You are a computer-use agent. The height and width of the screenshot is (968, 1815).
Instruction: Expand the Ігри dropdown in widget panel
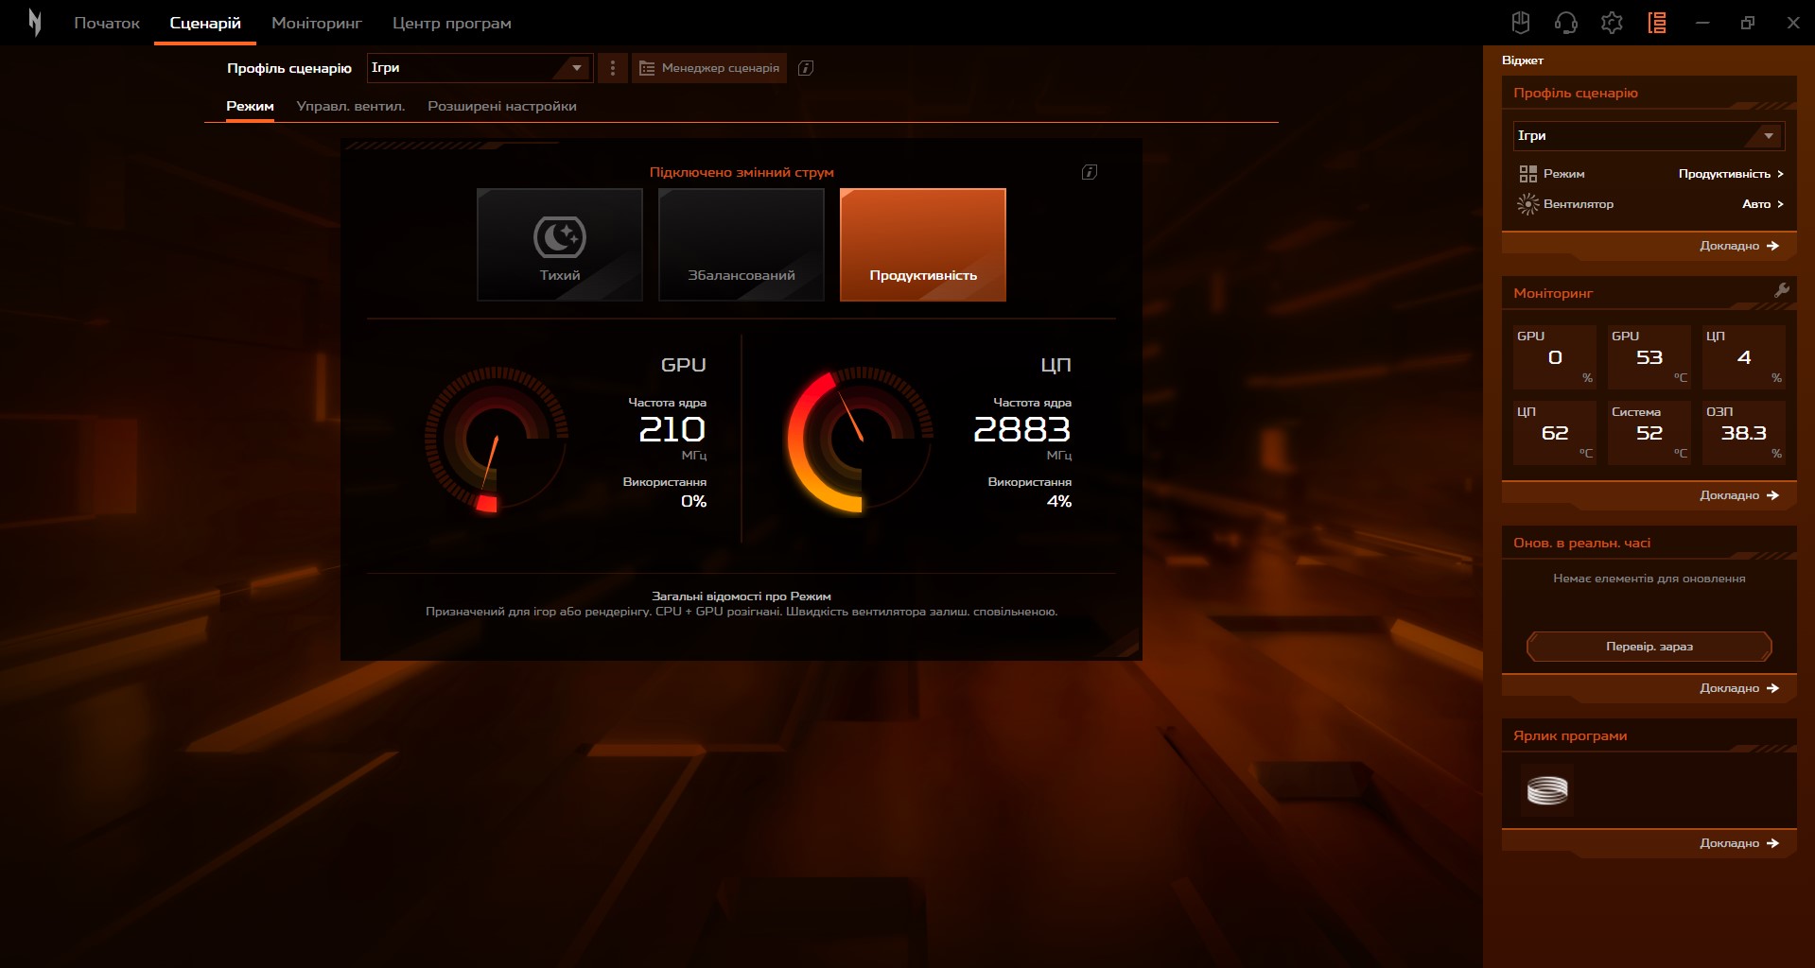coord(1649,136)
